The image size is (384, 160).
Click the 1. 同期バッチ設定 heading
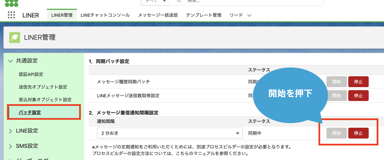click(109, 61)
